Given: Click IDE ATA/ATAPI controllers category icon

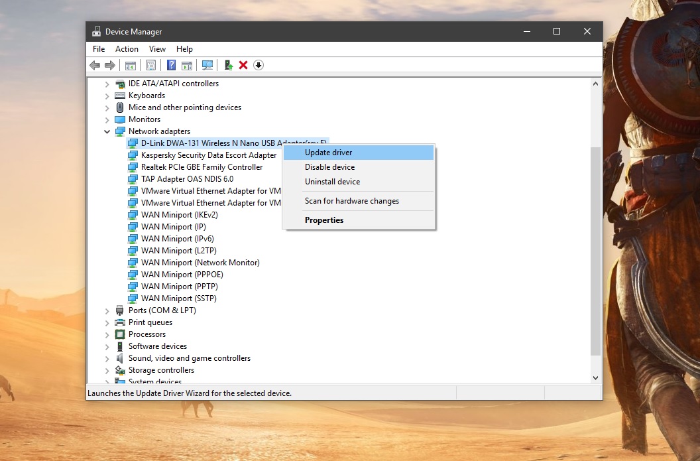Looking at the screenshot, I should pos(120,84).
